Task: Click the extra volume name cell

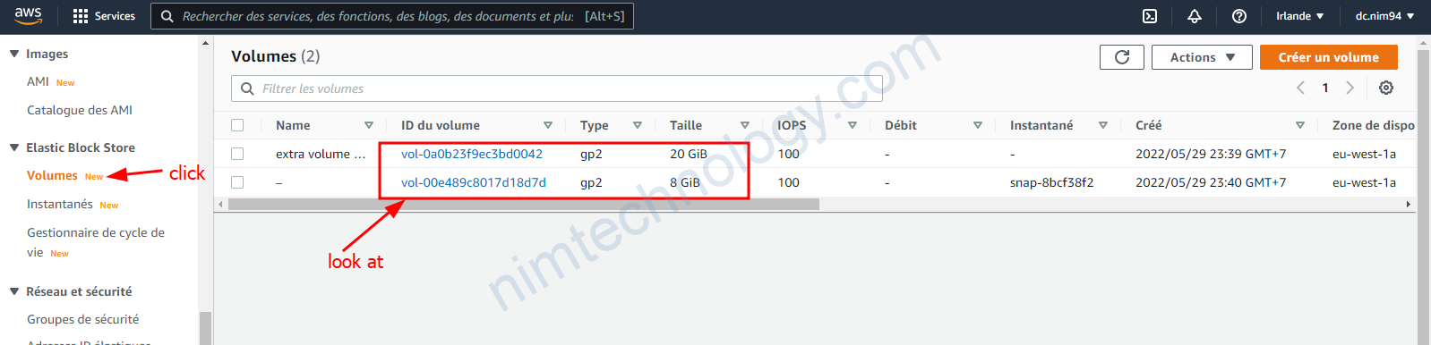Action: pos(321,154)
